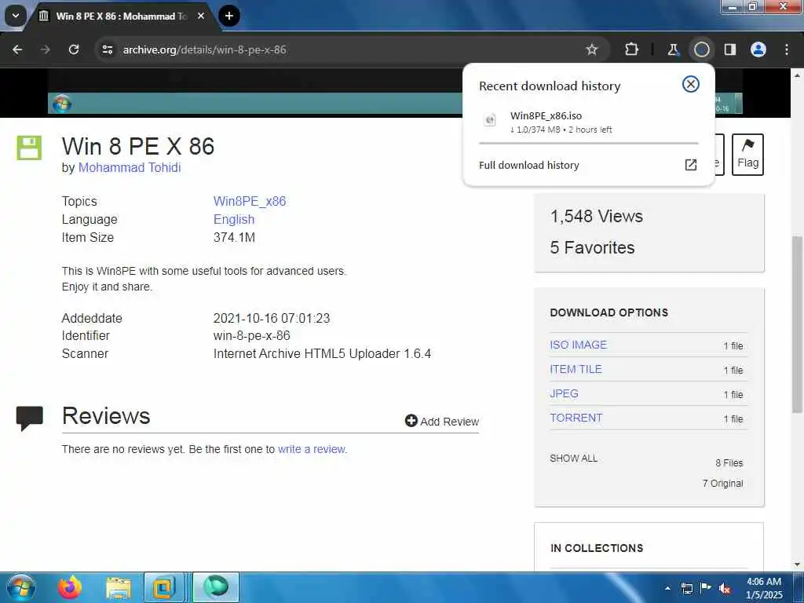Click the identifier win-8-pe-x-86 text
Screen dimensions: 804x603
click(252, 336)
